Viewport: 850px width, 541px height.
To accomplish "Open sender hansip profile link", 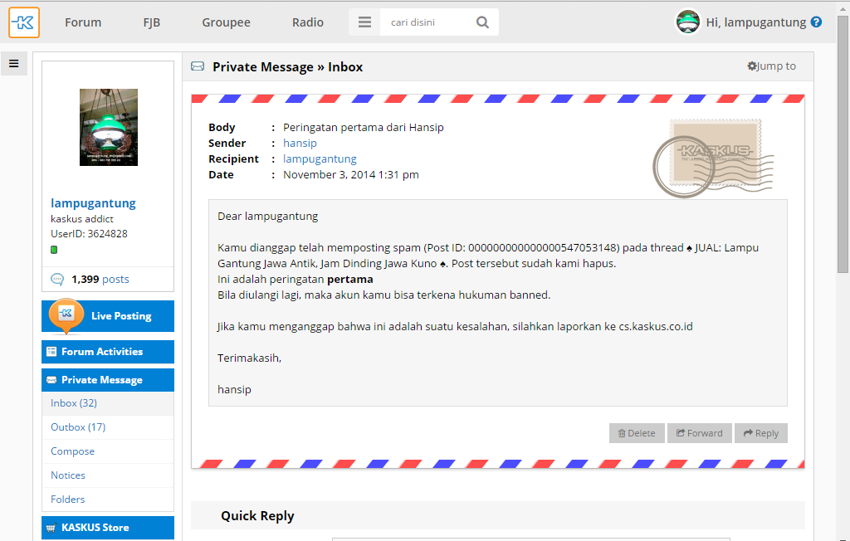I will click(x=300, y=143).
